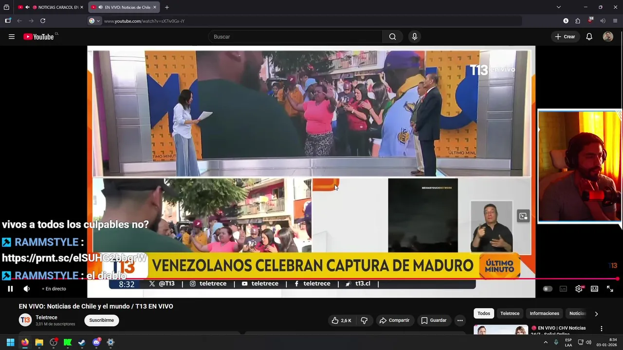The image size is (623, 350).
Task: Exit full window view in the player
Action: click(x=610, y=289)
